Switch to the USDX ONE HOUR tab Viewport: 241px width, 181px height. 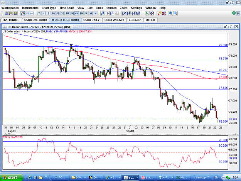[x=35, y=20]
